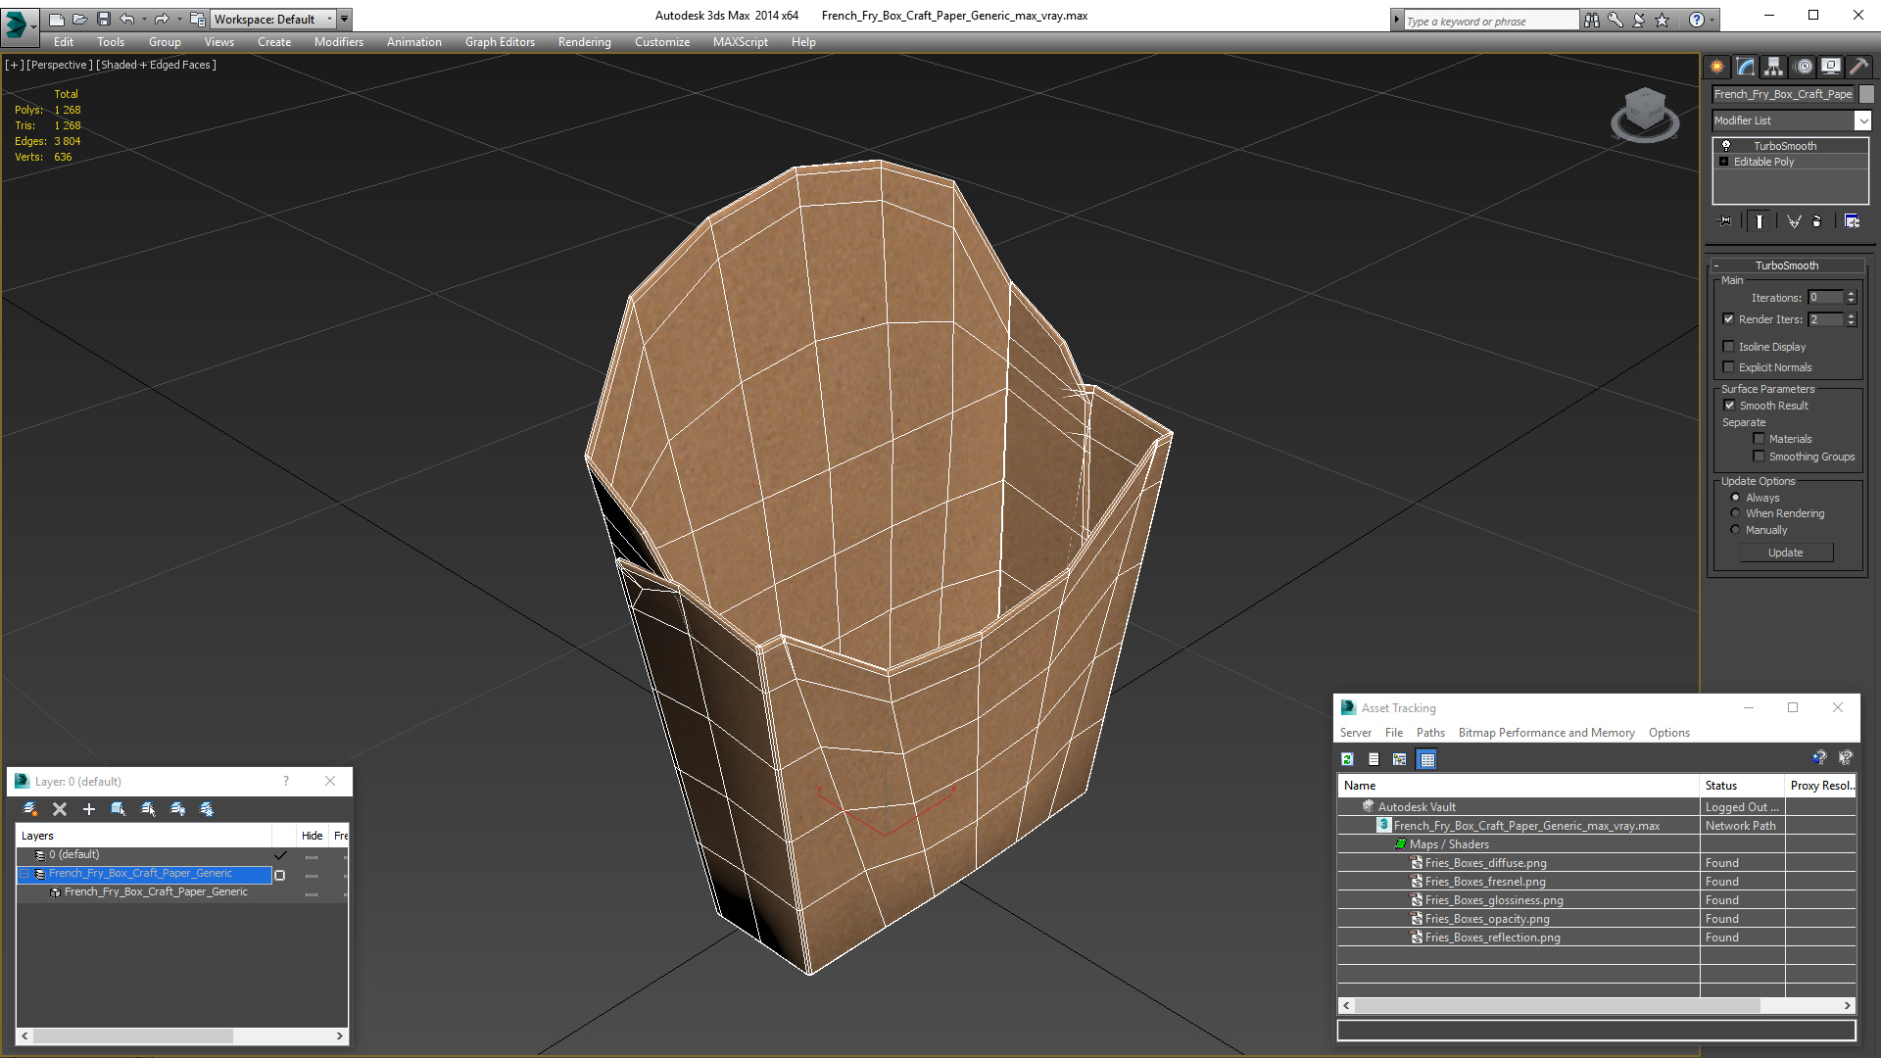Click Remove modifier from stack trash icon
1881x1058 pixels.
(1816, 221)
